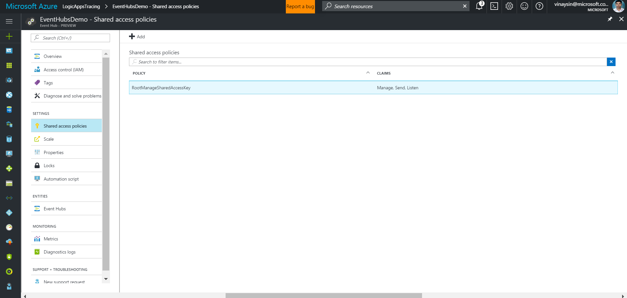
Task: Click the menu vertical scrollbar thumb
Action: [106, 164]
